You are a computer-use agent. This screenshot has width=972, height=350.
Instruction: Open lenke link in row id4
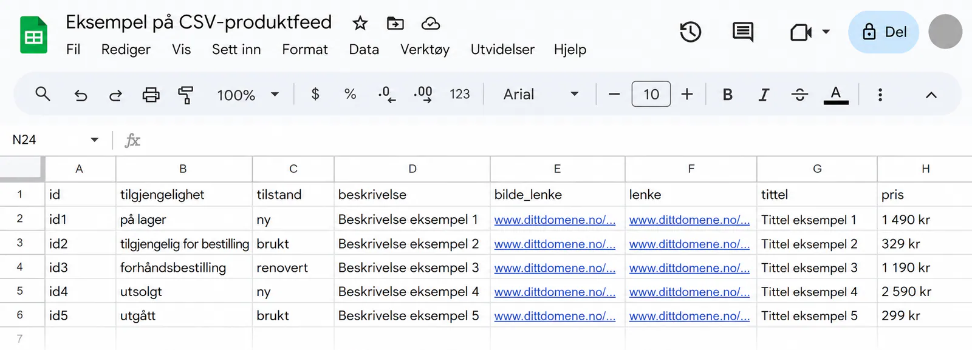pyautogui.click(x=690, y=292)
